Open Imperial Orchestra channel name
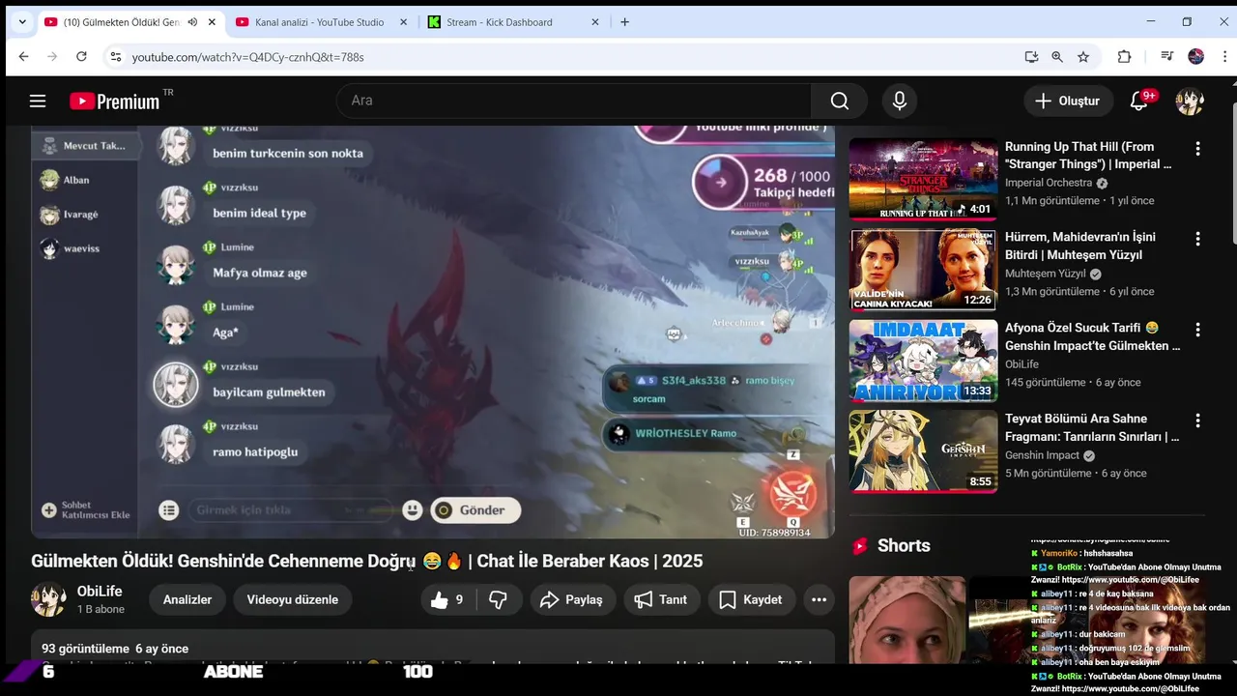Viewport: 1237px width, 696px height. click(1049, 183)
